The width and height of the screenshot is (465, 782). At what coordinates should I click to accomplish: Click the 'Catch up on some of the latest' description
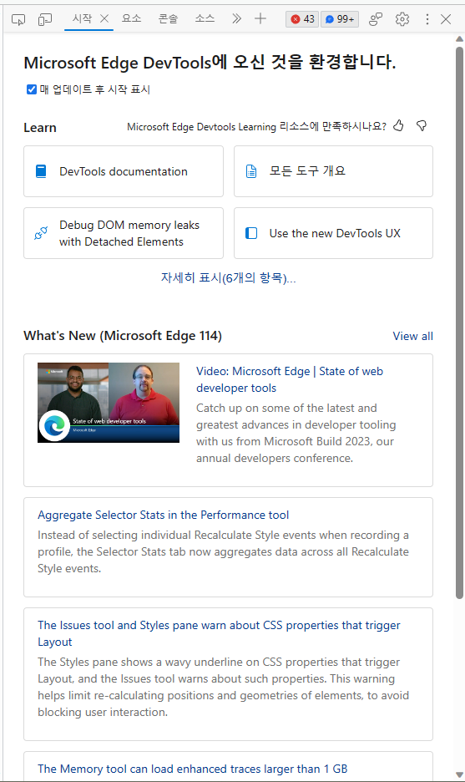pyautogui.click(x=296, y=433)
